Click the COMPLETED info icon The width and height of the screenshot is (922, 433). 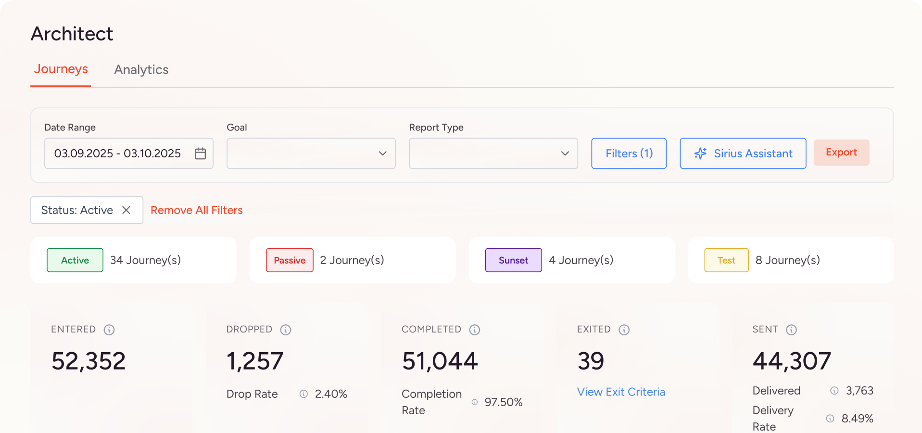(x=475, y=330)
